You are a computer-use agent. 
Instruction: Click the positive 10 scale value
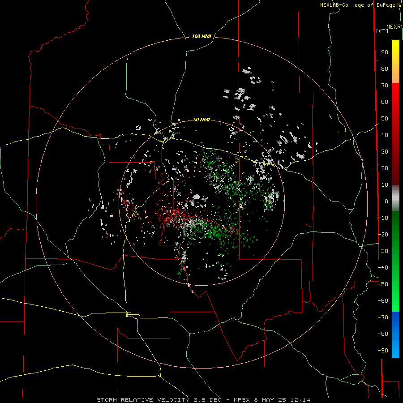[385, 185]
